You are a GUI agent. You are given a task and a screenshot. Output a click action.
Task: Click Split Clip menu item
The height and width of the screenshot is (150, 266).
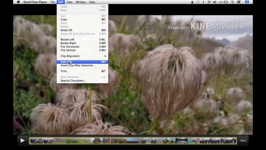(x=82, y=62)
